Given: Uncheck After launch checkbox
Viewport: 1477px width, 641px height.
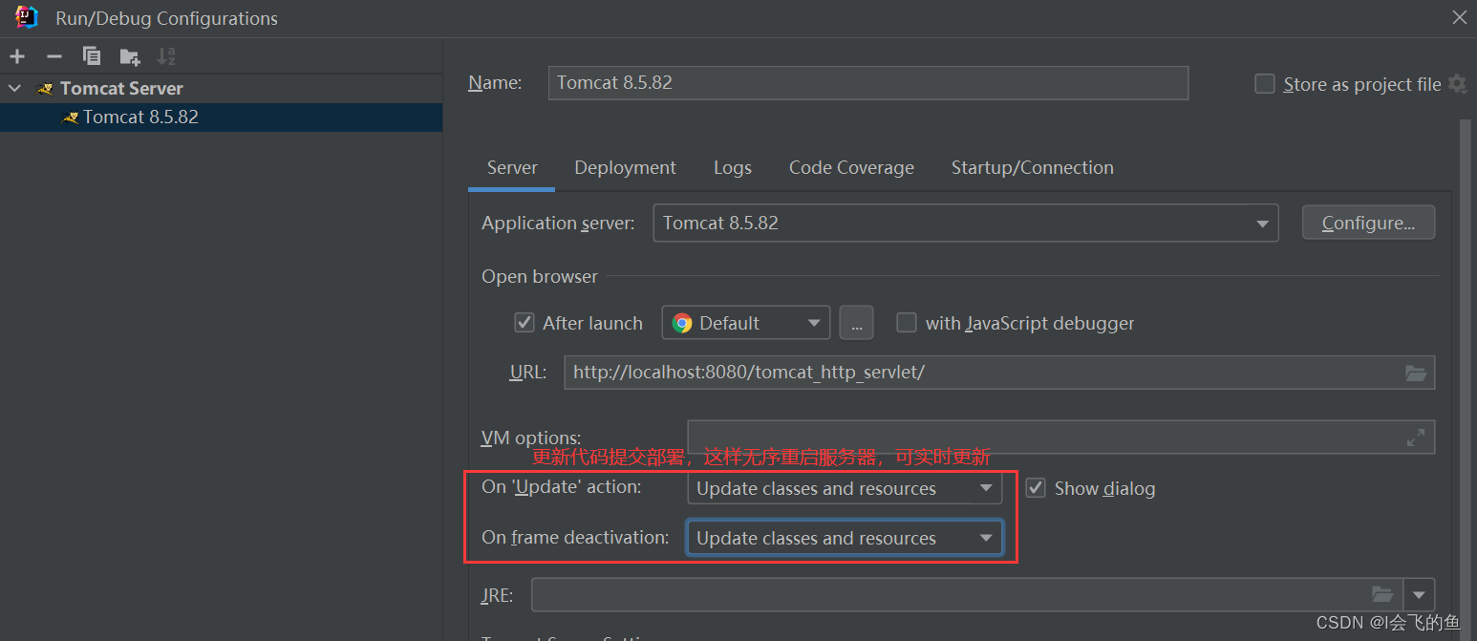Looking at the screenshot, I should click(x=524, y=323).
